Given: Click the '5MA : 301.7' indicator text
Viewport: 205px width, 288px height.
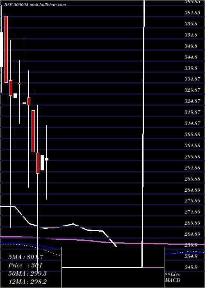Looking at the screenshot, I should tap(26, 257).
